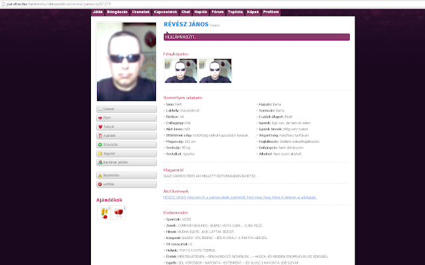Block the user with Letiltás button
425x265 pixels.
pos(127,184)
